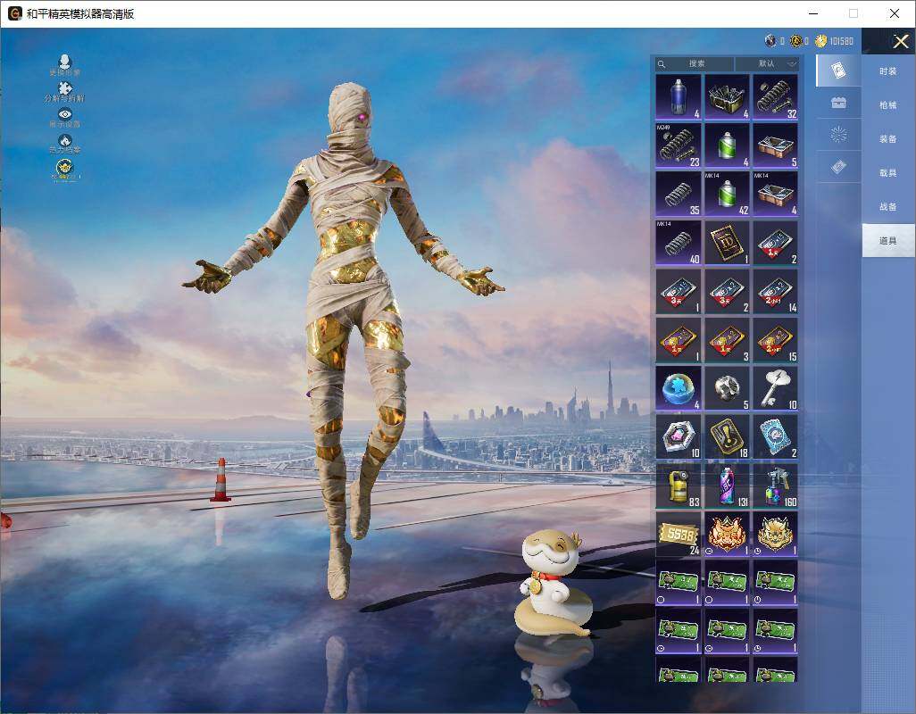Select the gold beast badge item
The width and height of the screenshot is (916, 714).
[775, 535]
